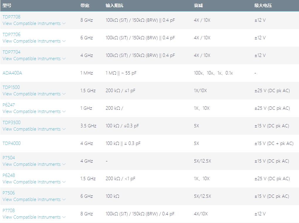299x223 pixels.
Task: Expand View Compatible Instruments for TDP7706
Action: point(34,41)
